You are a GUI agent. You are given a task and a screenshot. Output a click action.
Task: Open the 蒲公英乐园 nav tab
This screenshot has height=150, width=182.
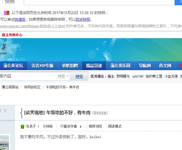click(120, 65)
